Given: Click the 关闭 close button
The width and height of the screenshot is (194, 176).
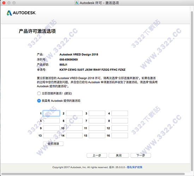Looking at the screenshot, I should [119, 155].
